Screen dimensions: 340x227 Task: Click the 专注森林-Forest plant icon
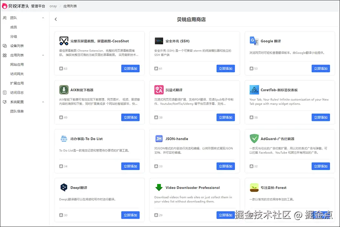(254, 187)
